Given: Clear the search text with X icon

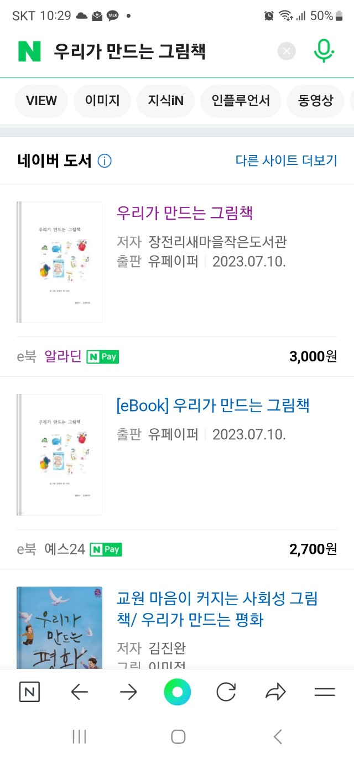Looking at the screenshot, I should (x=287, y=51).
